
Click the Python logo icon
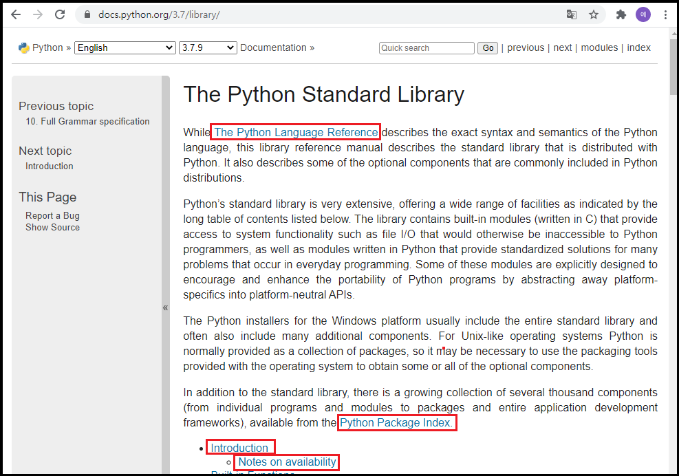(24, 47)
